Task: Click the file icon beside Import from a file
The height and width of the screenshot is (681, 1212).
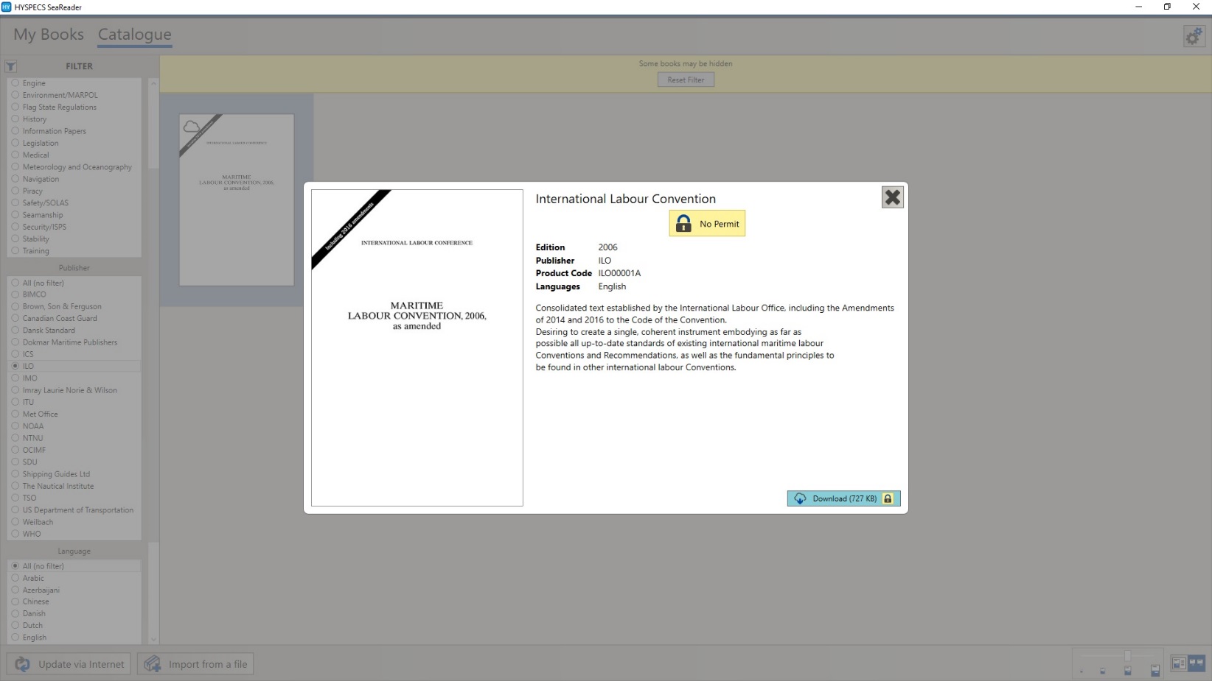Action: pos(153,664)
